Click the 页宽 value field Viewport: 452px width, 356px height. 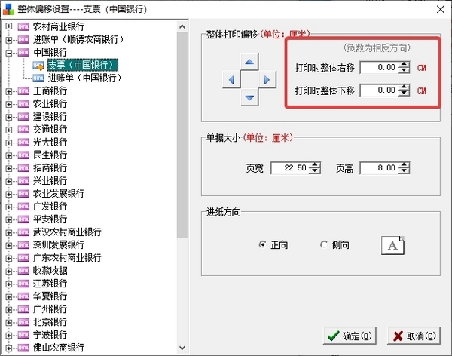290,167
